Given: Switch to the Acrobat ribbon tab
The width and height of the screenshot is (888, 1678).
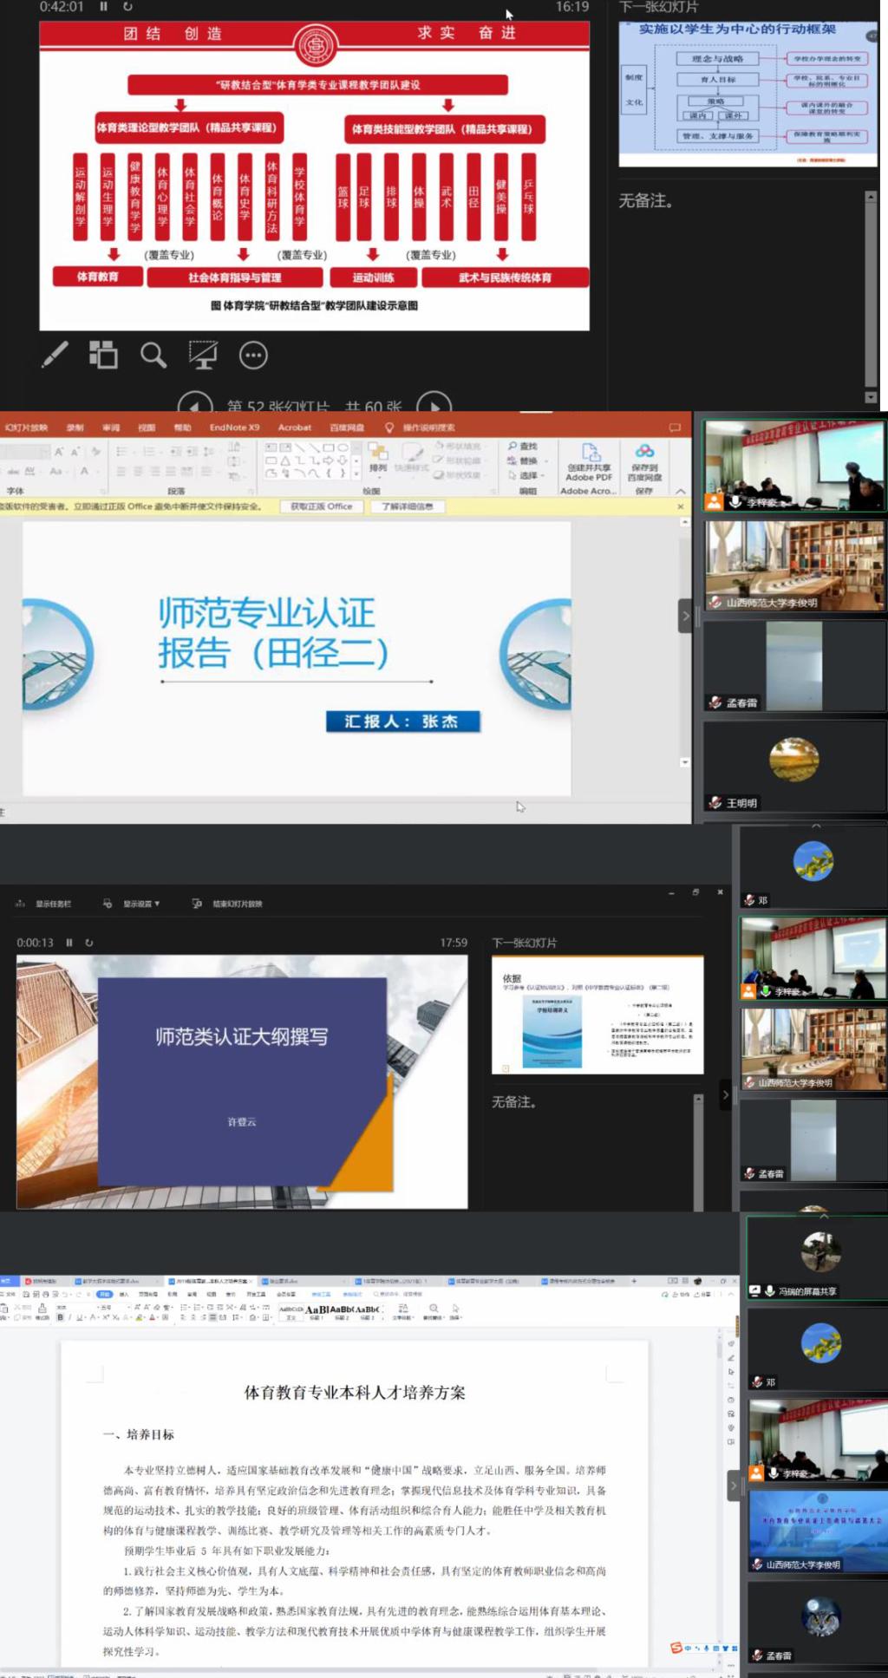Looking at the screenshot, I should pyautogui.click(x=295, y=428).
